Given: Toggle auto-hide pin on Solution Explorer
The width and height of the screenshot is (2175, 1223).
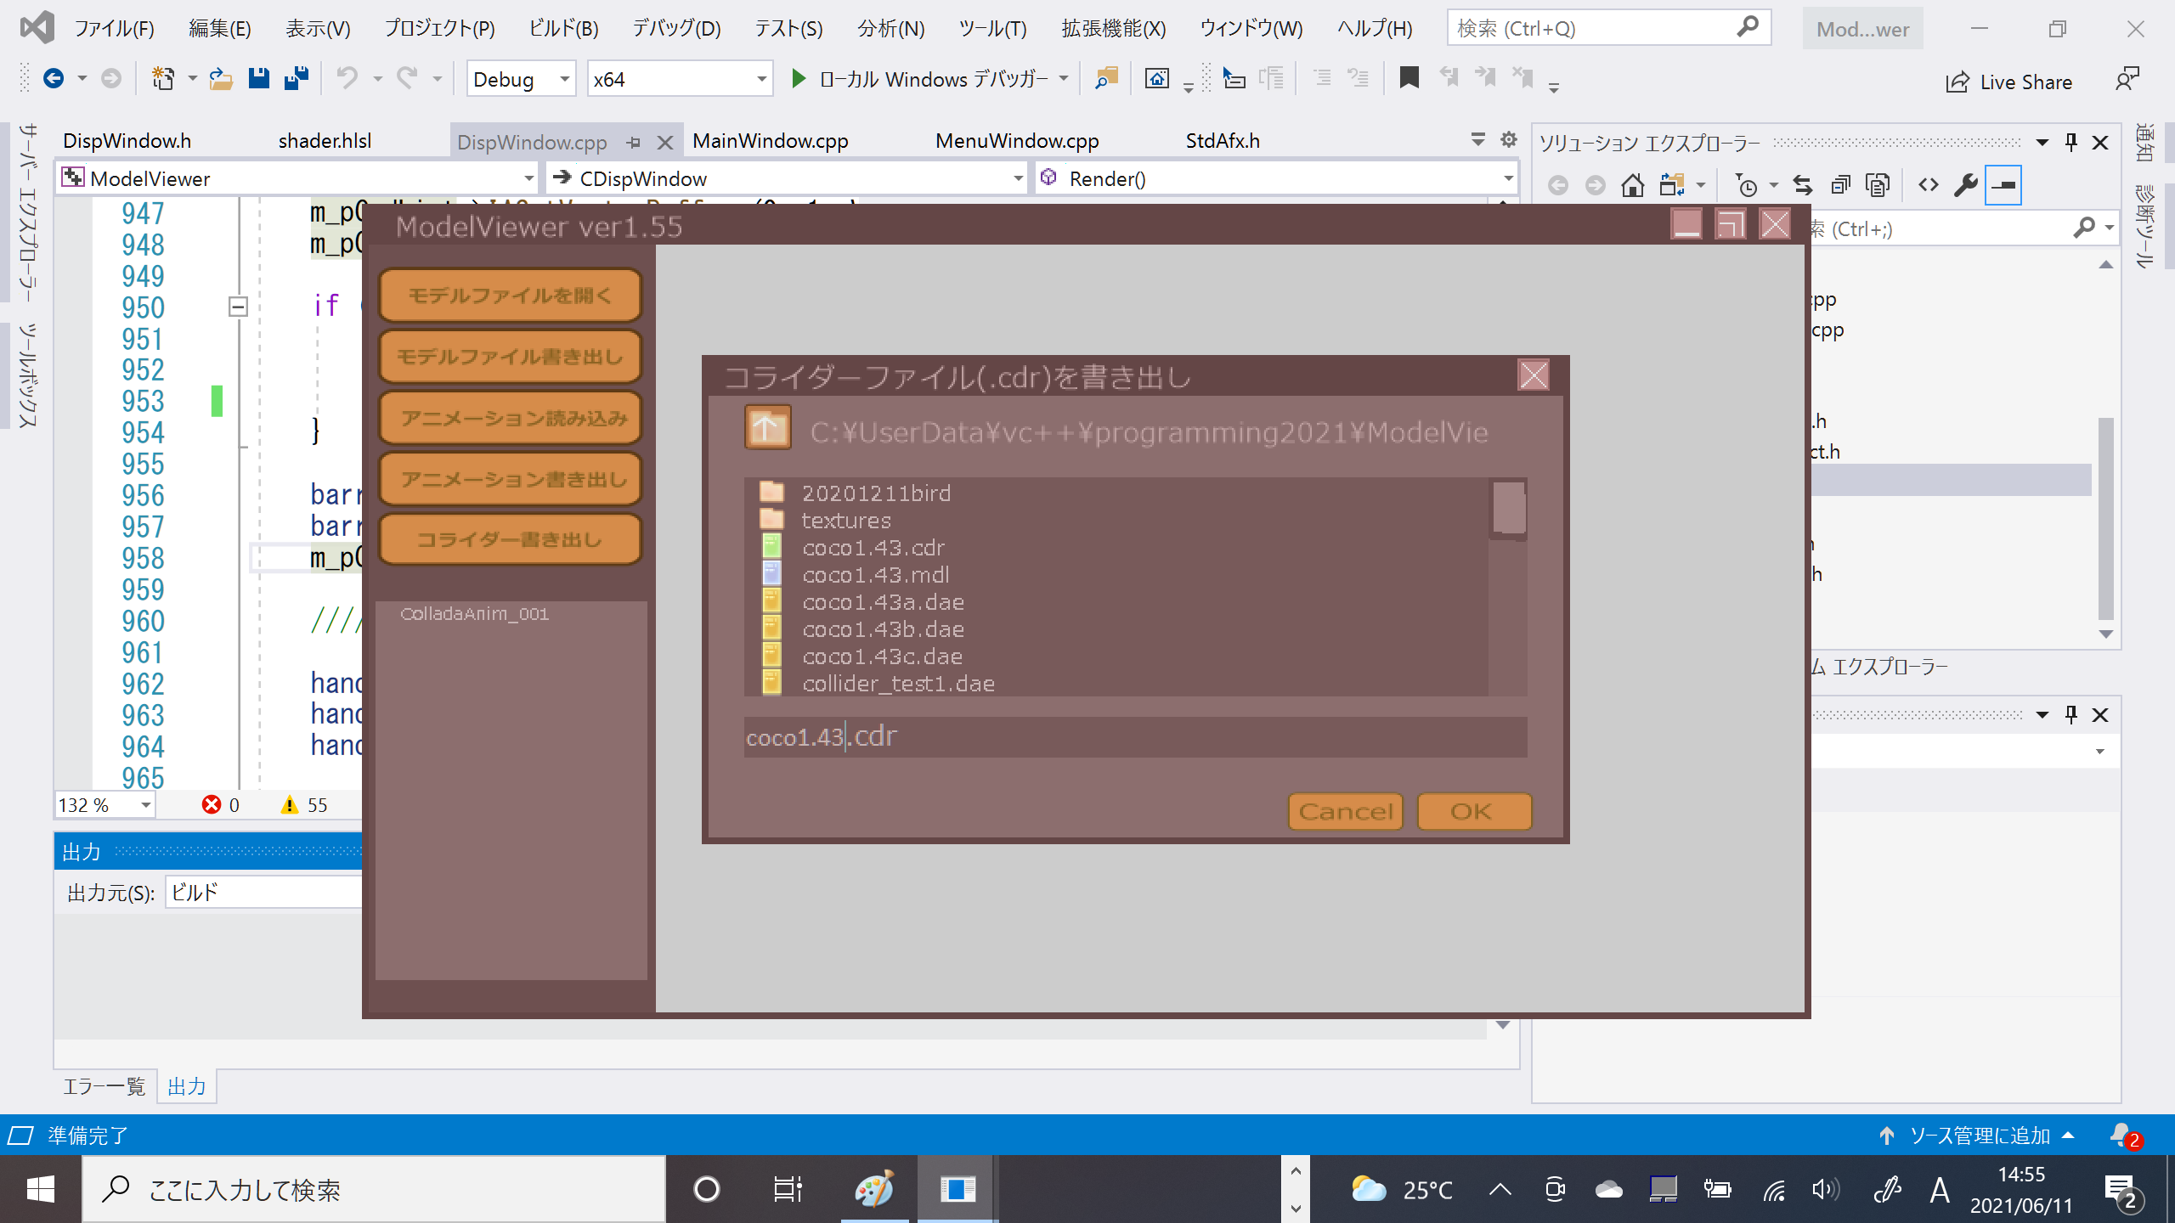Looking at the screenshot, I should [2071, 143].
